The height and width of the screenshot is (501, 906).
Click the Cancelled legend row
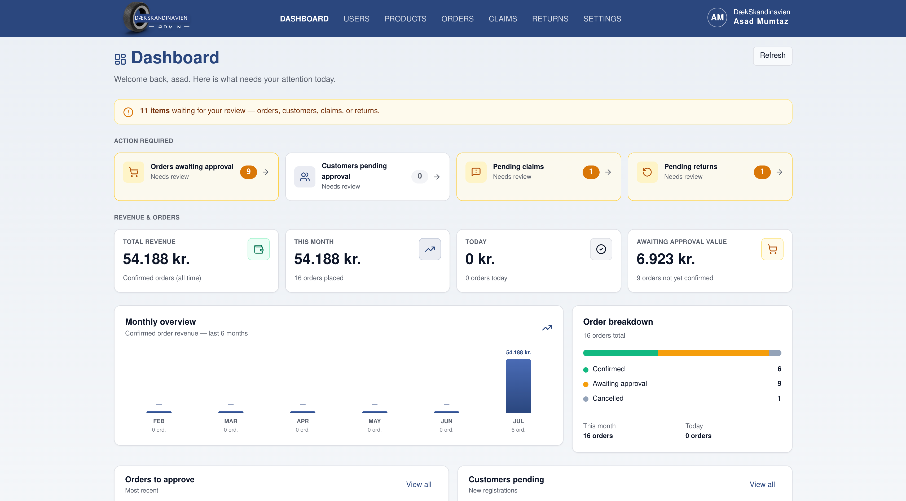682,399
